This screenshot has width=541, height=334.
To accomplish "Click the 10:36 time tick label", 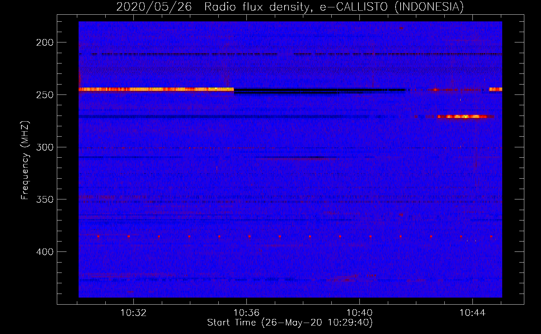I will coord(246,313).
